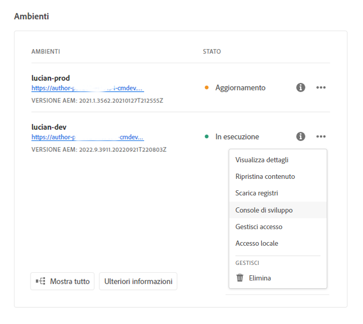The width and height of the screenshot is (363, 324).
Task: Choose Gestisci accesso option
Action: coord(259,227)
